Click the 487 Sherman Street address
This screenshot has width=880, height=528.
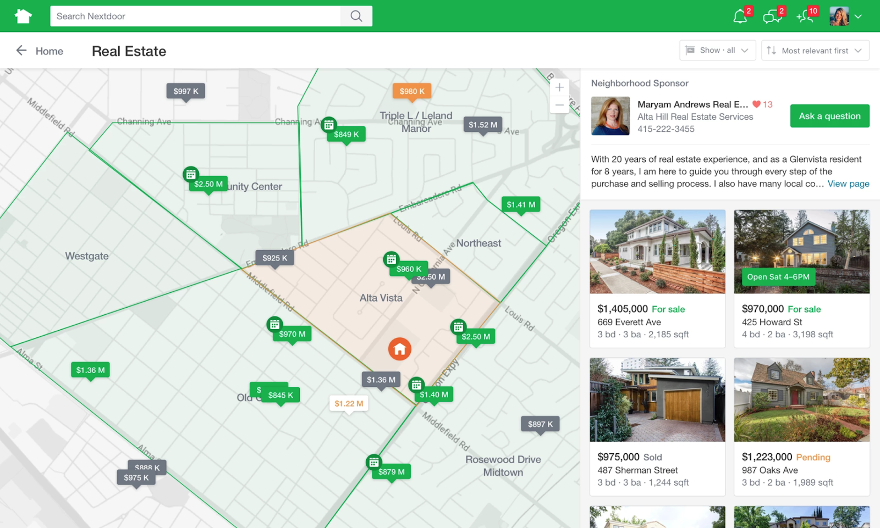[638, 470]
